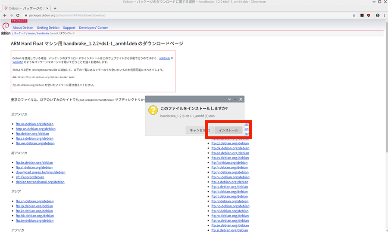
Task: Open ftp.br.debian.org/debian mirror
Action: point(34,163)
